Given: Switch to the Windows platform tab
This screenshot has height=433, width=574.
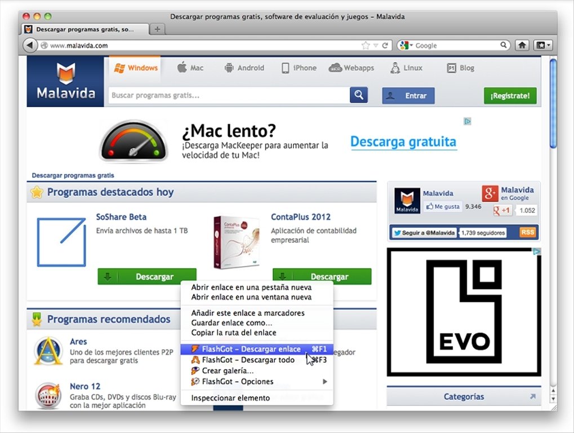Looking at the screenshot, I should (135, 68).
